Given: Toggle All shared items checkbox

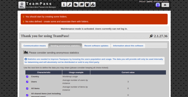Looking at the screenshot, I should pyautogui.click(x=27, y=95).
